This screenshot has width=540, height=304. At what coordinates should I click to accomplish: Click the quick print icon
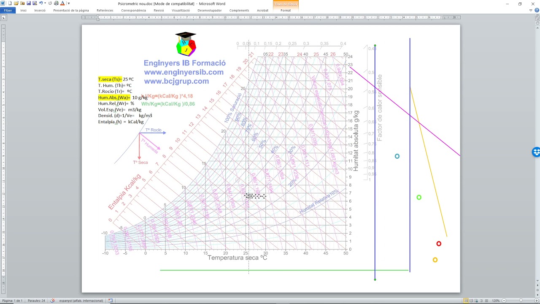click(56, 3)
